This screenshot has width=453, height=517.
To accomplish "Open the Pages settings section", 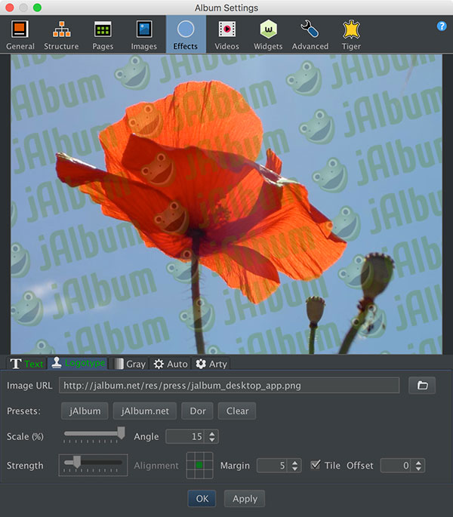I will pos(103,35).
